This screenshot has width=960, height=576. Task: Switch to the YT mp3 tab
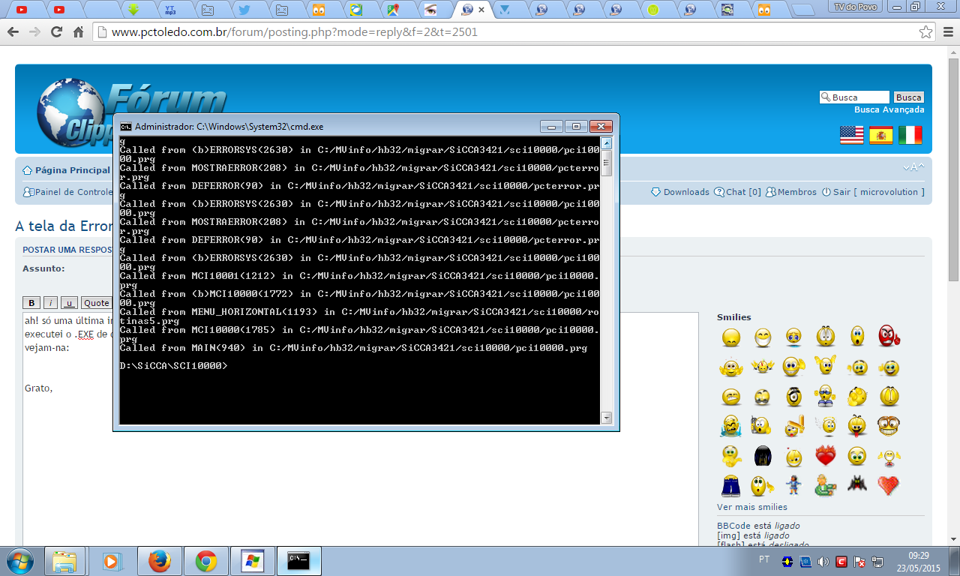[169, 10]
